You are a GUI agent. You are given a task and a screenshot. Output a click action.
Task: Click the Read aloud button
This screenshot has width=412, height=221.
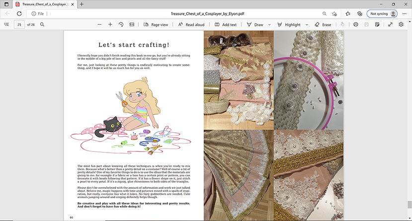[191, 24]
